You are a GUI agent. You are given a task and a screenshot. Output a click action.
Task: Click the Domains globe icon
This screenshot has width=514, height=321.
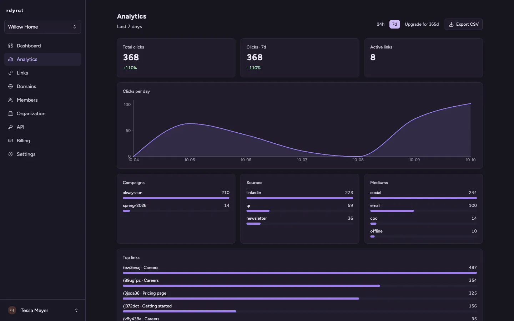tap(10, 86)
